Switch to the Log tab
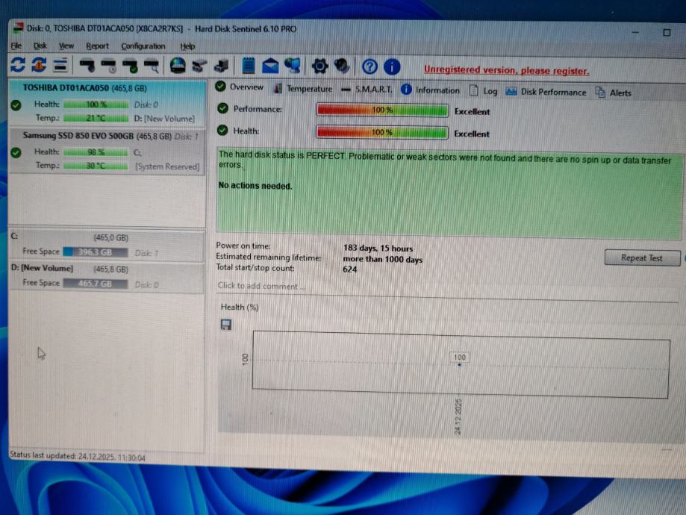Viewport: 686px width, 515px height. click(484, 91)
